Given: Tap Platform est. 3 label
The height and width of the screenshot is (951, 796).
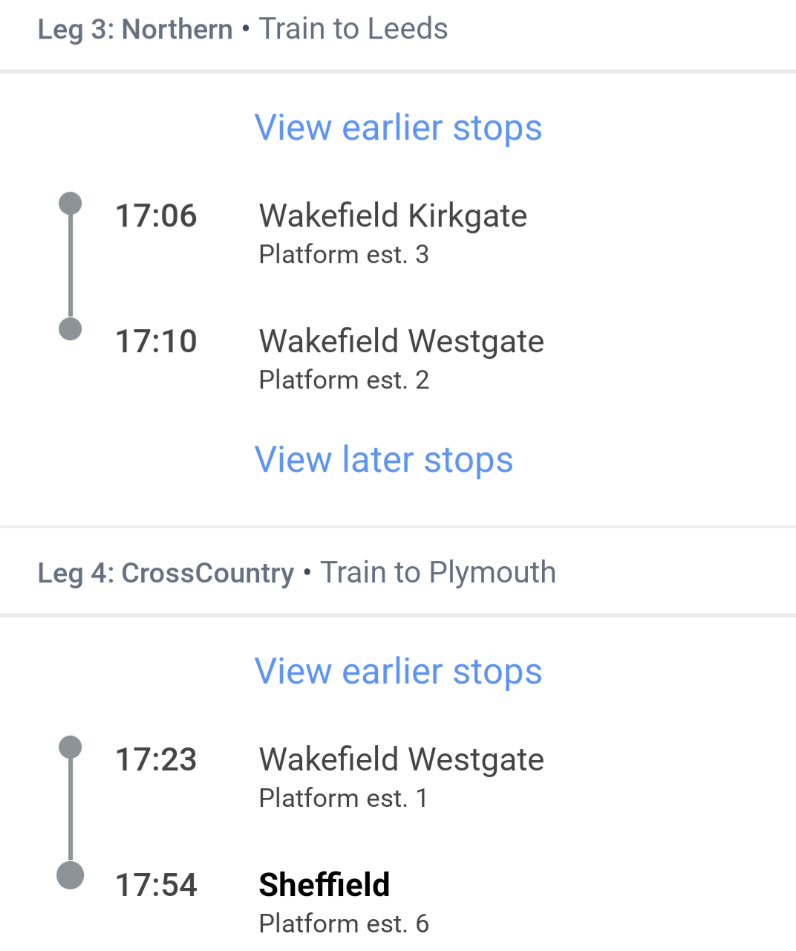Looking at the screenshot, I should click(344, 255).
